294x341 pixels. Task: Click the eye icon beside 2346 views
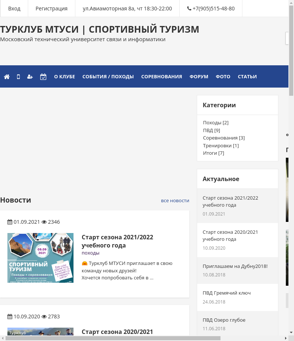click(x=44, y=222)
